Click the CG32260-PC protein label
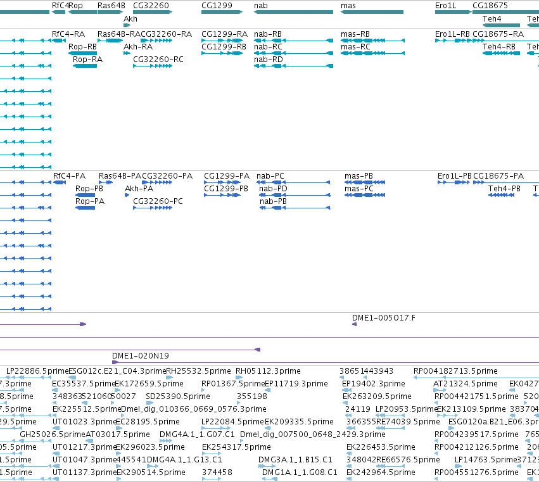 (158, 201)
